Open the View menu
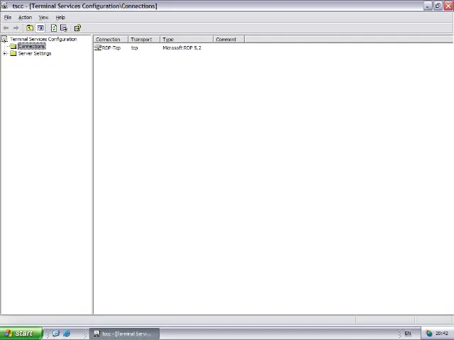This screenshot has height=340, width=454. pos(43,17)
